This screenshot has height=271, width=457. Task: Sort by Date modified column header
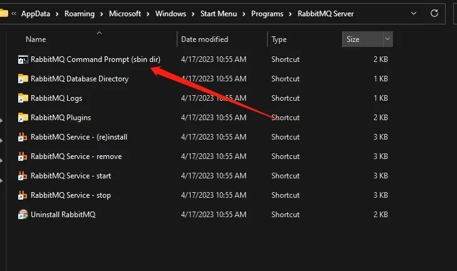[204, 39]
